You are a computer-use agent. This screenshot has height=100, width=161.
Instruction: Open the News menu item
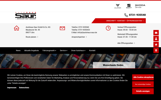[x=18, y=50]
